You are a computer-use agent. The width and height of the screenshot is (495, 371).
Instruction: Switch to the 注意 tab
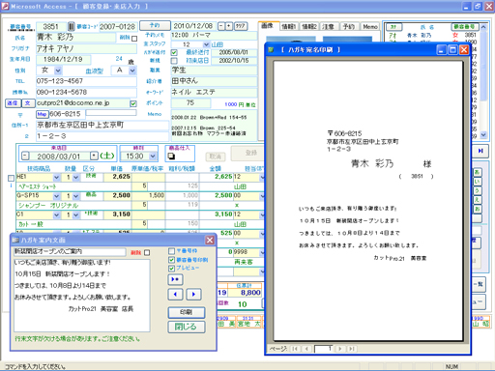click(329, 26)
